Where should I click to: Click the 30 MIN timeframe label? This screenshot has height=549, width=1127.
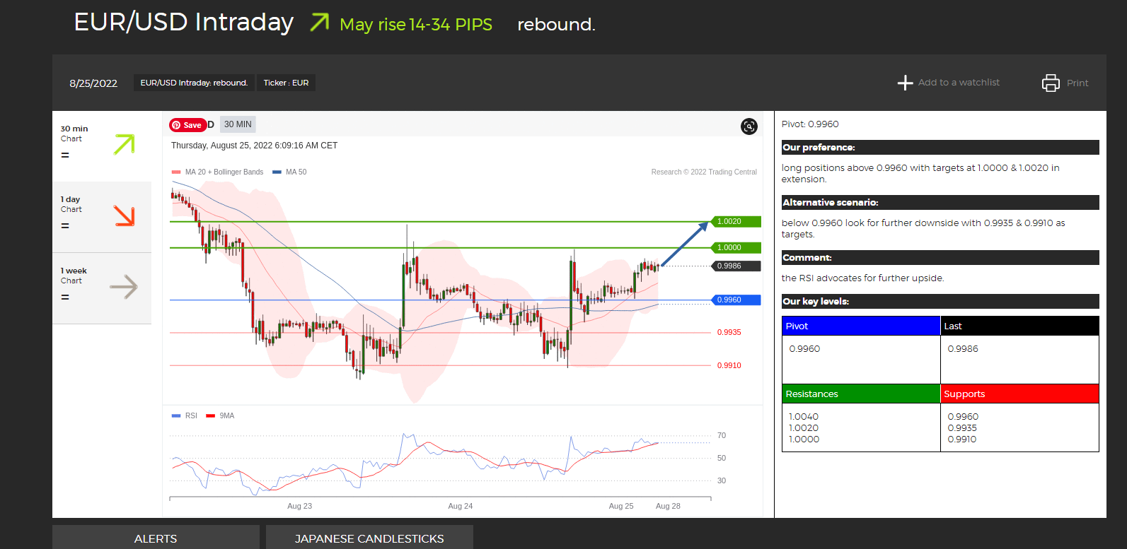238,124
